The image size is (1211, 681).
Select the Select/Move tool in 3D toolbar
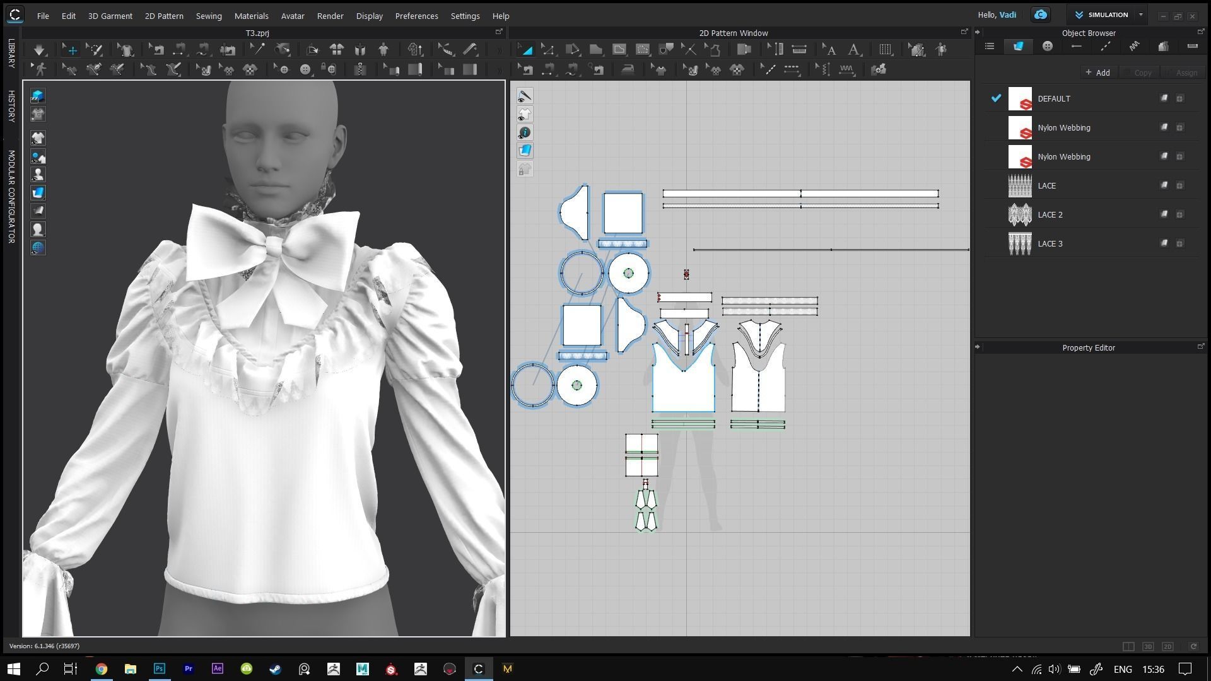pos(71,49)
